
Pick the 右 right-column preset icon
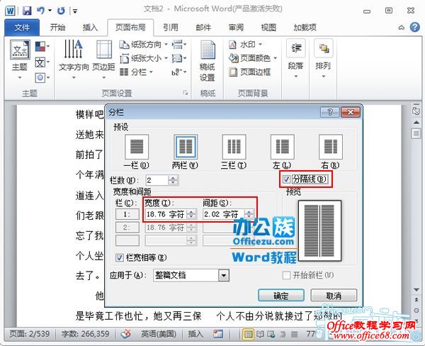pyautogui.click(x=330, y=147)
